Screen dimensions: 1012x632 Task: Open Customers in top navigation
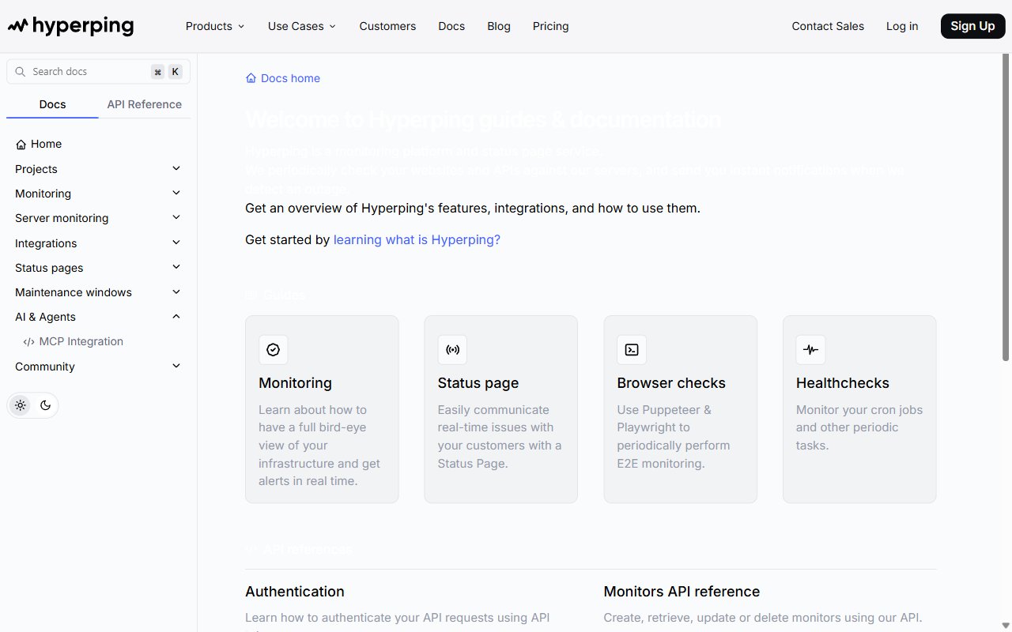coord(387,26)
